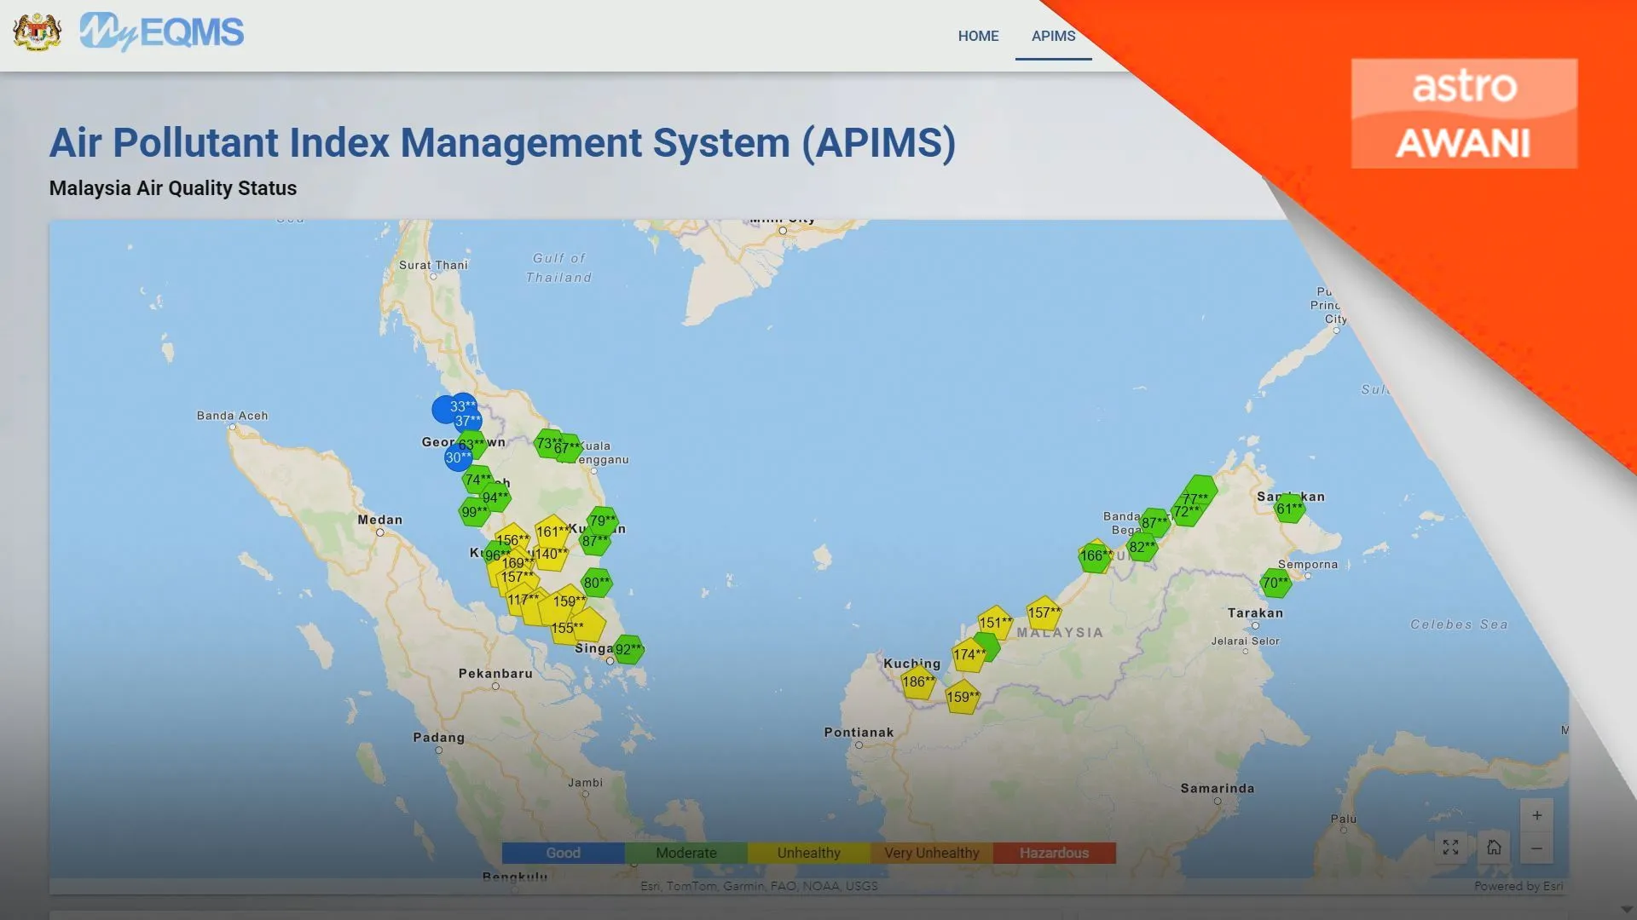Toggle fullscreen map view button
This screenshot has height=920, width=1637.
[x=1450, y=848]
